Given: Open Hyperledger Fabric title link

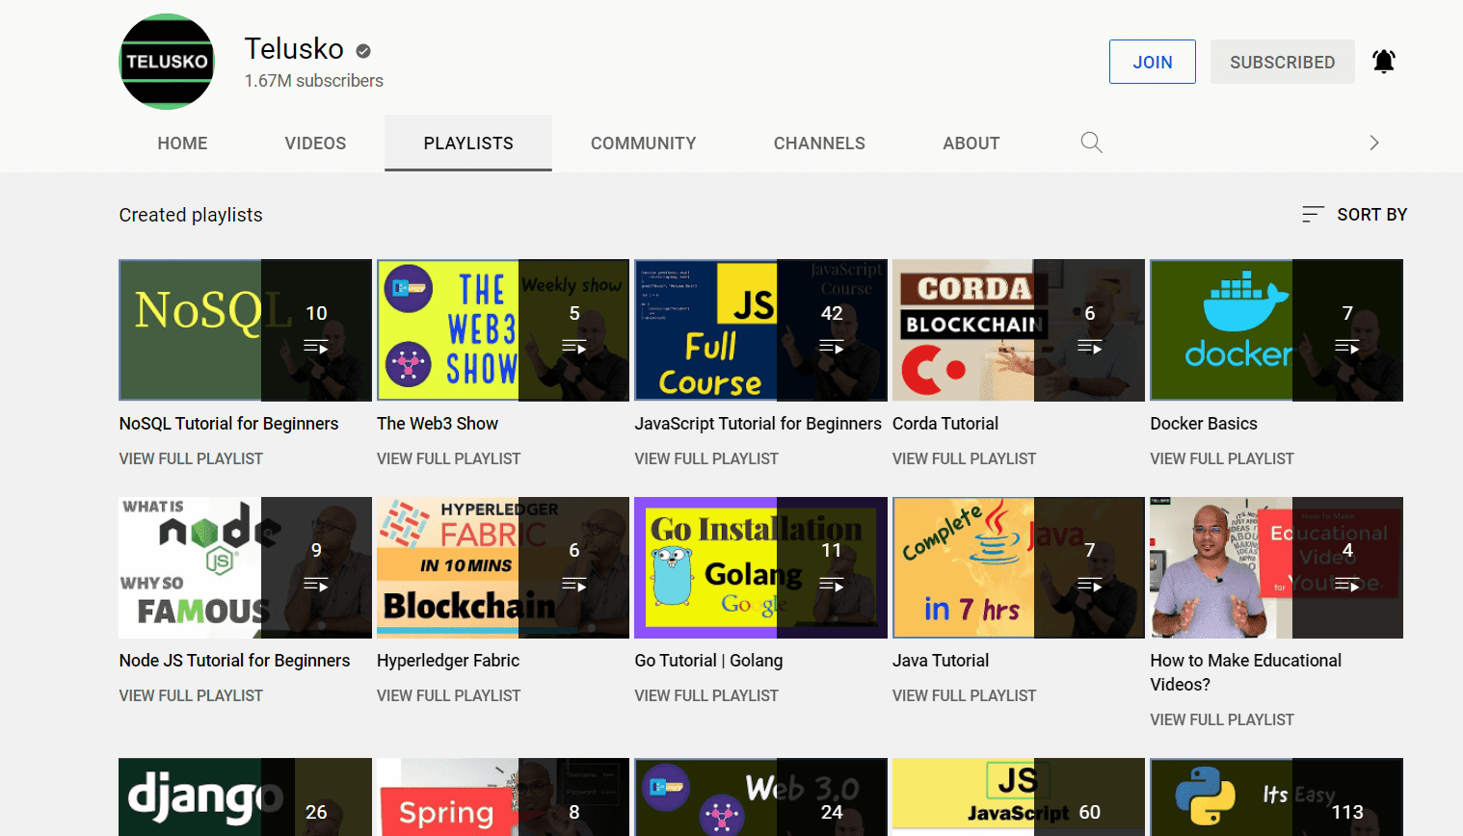Looking at the screenshot, I should [448, 661].
